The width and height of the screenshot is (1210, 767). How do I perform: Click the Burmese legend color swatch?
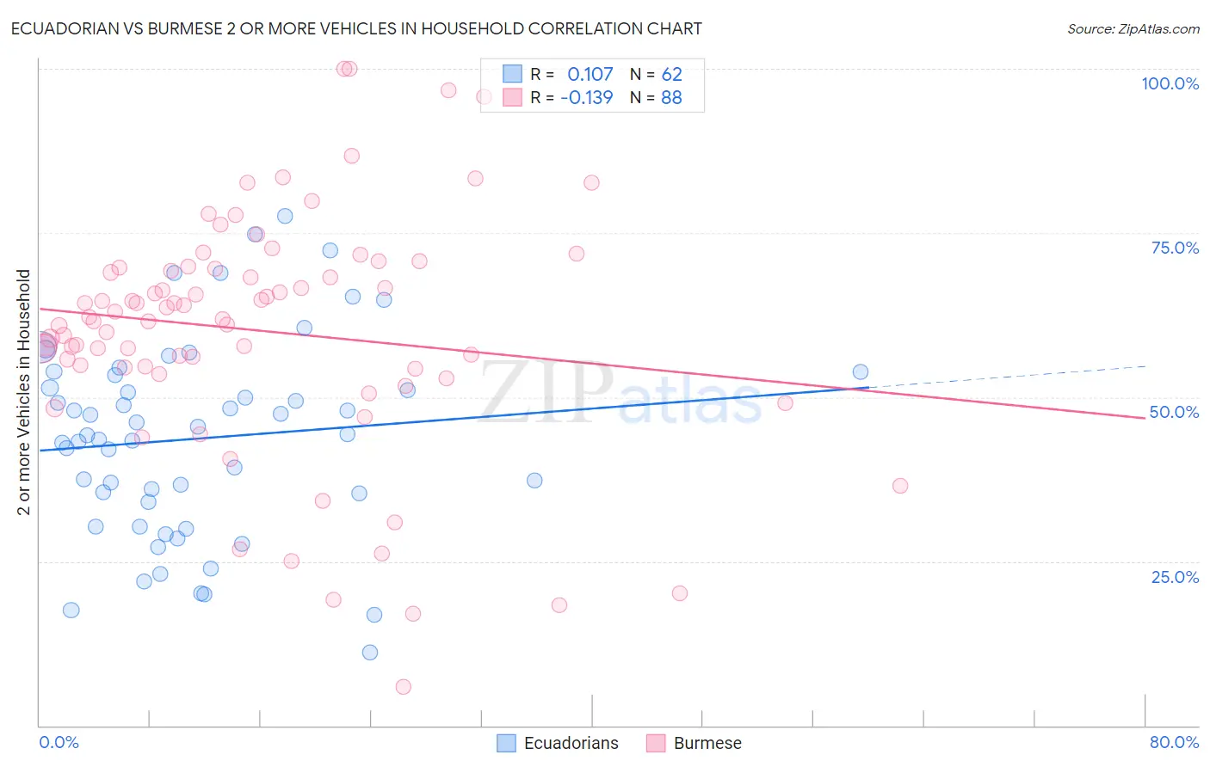[x=657, y=743]
